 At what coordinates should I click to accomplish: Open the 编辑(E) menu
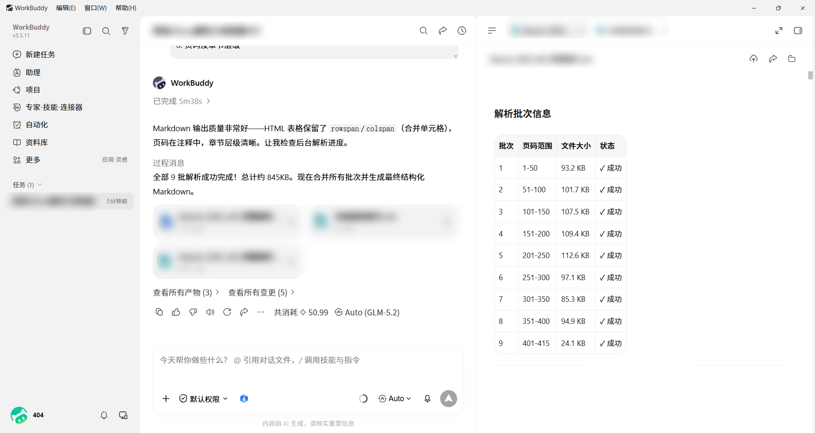pos(66,8)
